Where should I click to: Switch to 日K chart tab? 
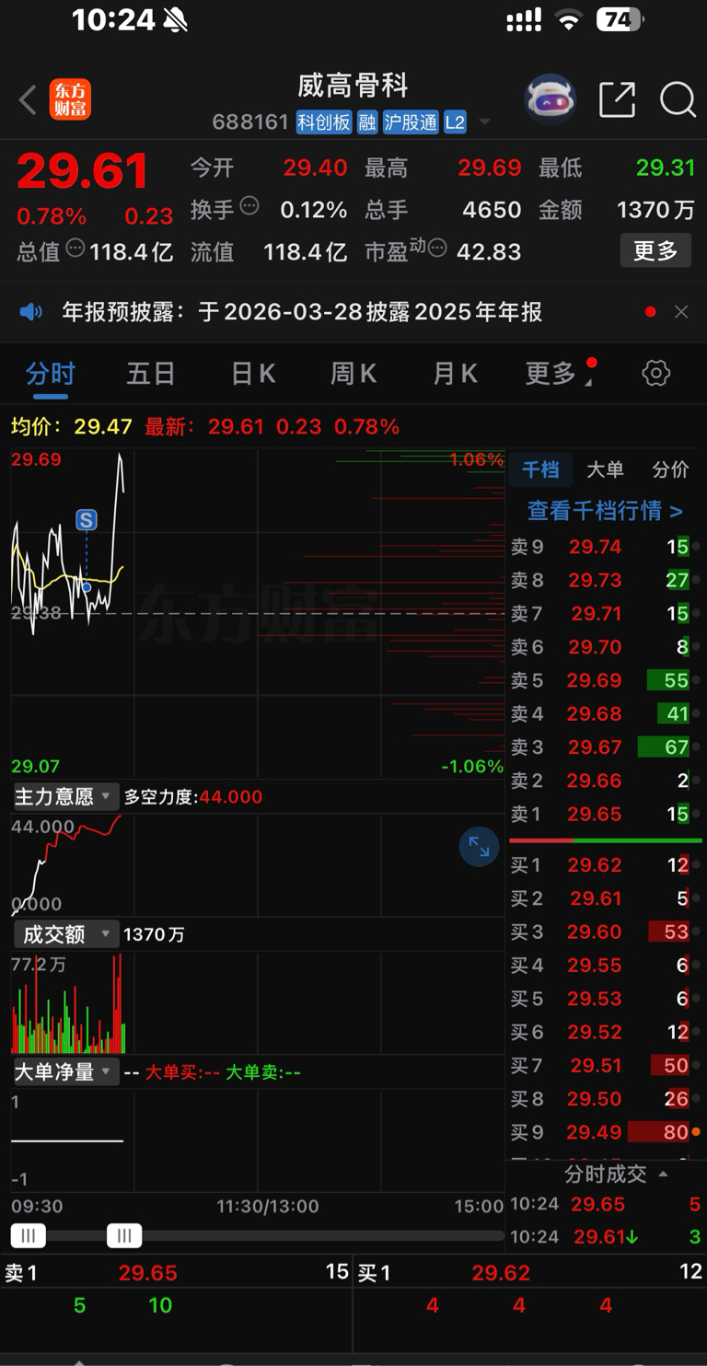pyautogui.click(x=253, y=374)
